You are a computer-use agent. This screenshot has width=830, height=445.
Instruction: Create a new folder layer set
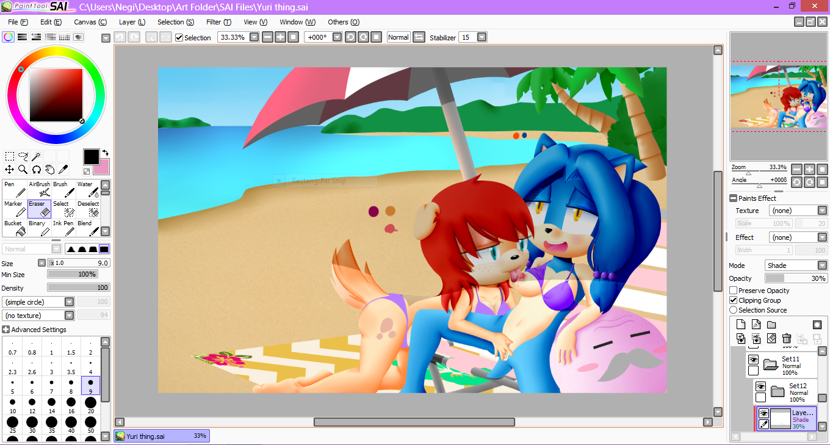tap(771, 324)
